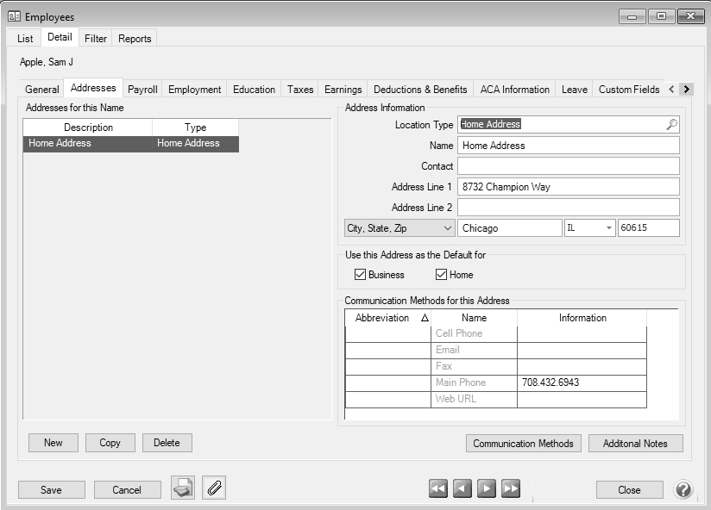This screenshot has width=711, height=510.
Task: Jump to the first employee record
Action: [438, 488]
